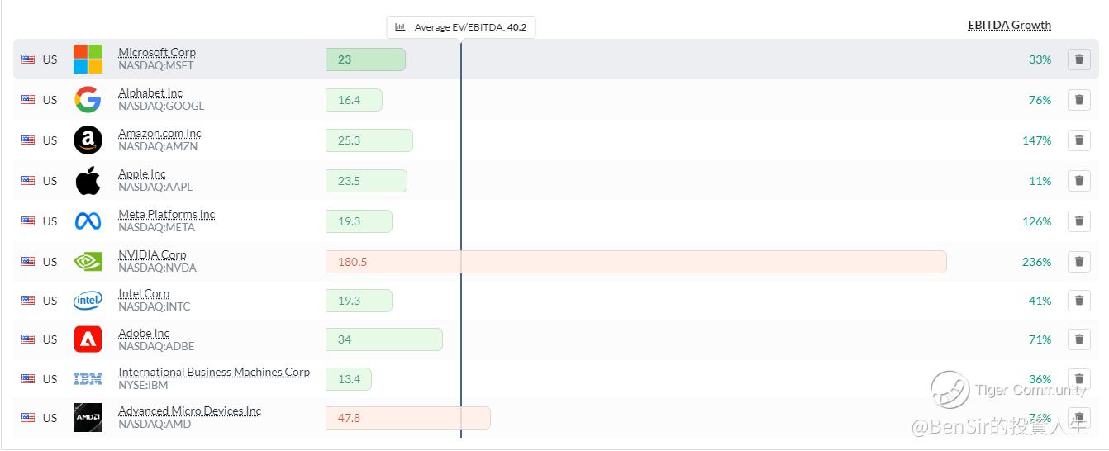Click the NASDAQ:GOOGL ticker text

click(161, 107)
